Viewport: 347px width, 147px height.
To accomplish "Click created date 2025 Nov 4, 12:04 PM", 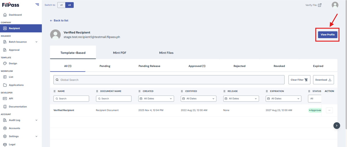I will click(x=151, y=110).
